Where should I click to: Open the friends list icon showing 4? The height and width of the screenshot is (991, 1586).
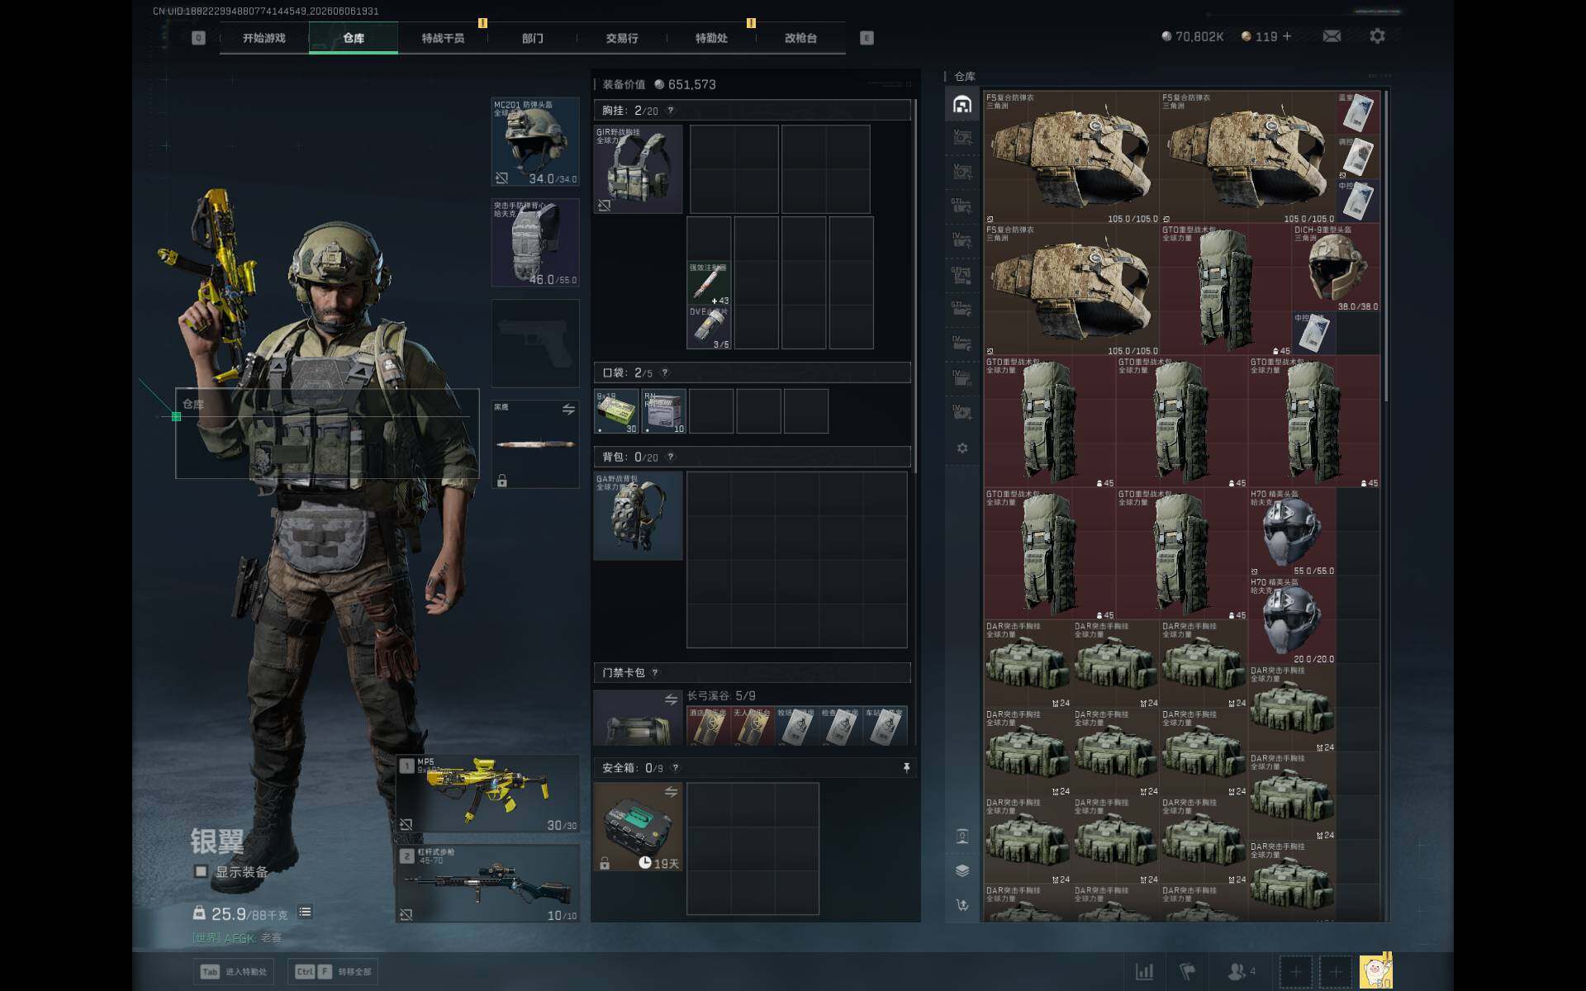tap(1242, 971)
